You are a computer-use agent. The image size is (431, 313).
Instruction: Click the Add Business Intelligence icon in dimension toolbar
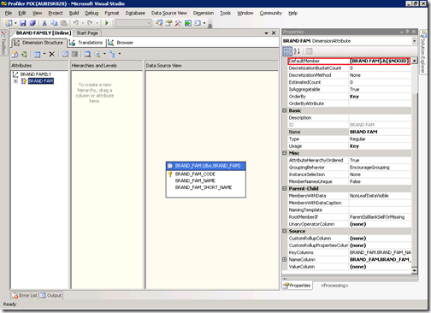pos(15,54)
